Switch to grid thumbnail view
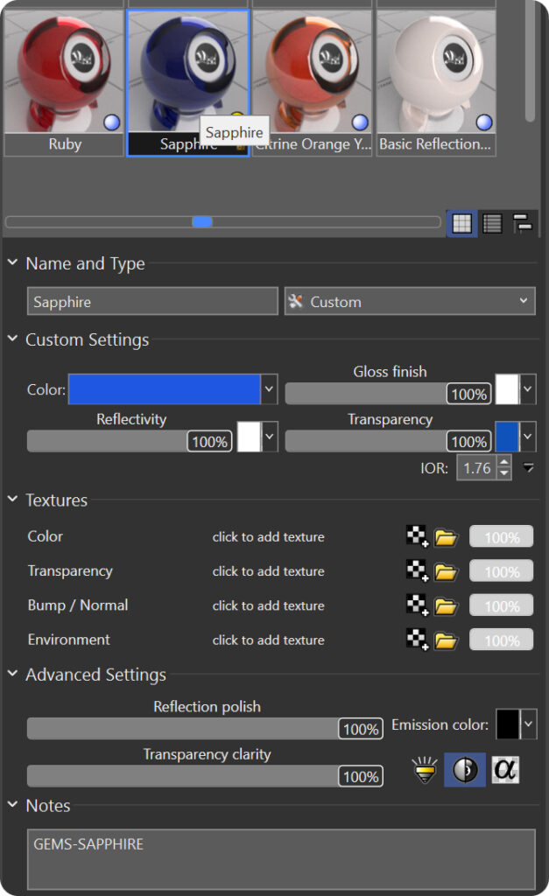The height and width of the screenshot is (896, 549). click(x=461, y=223)
